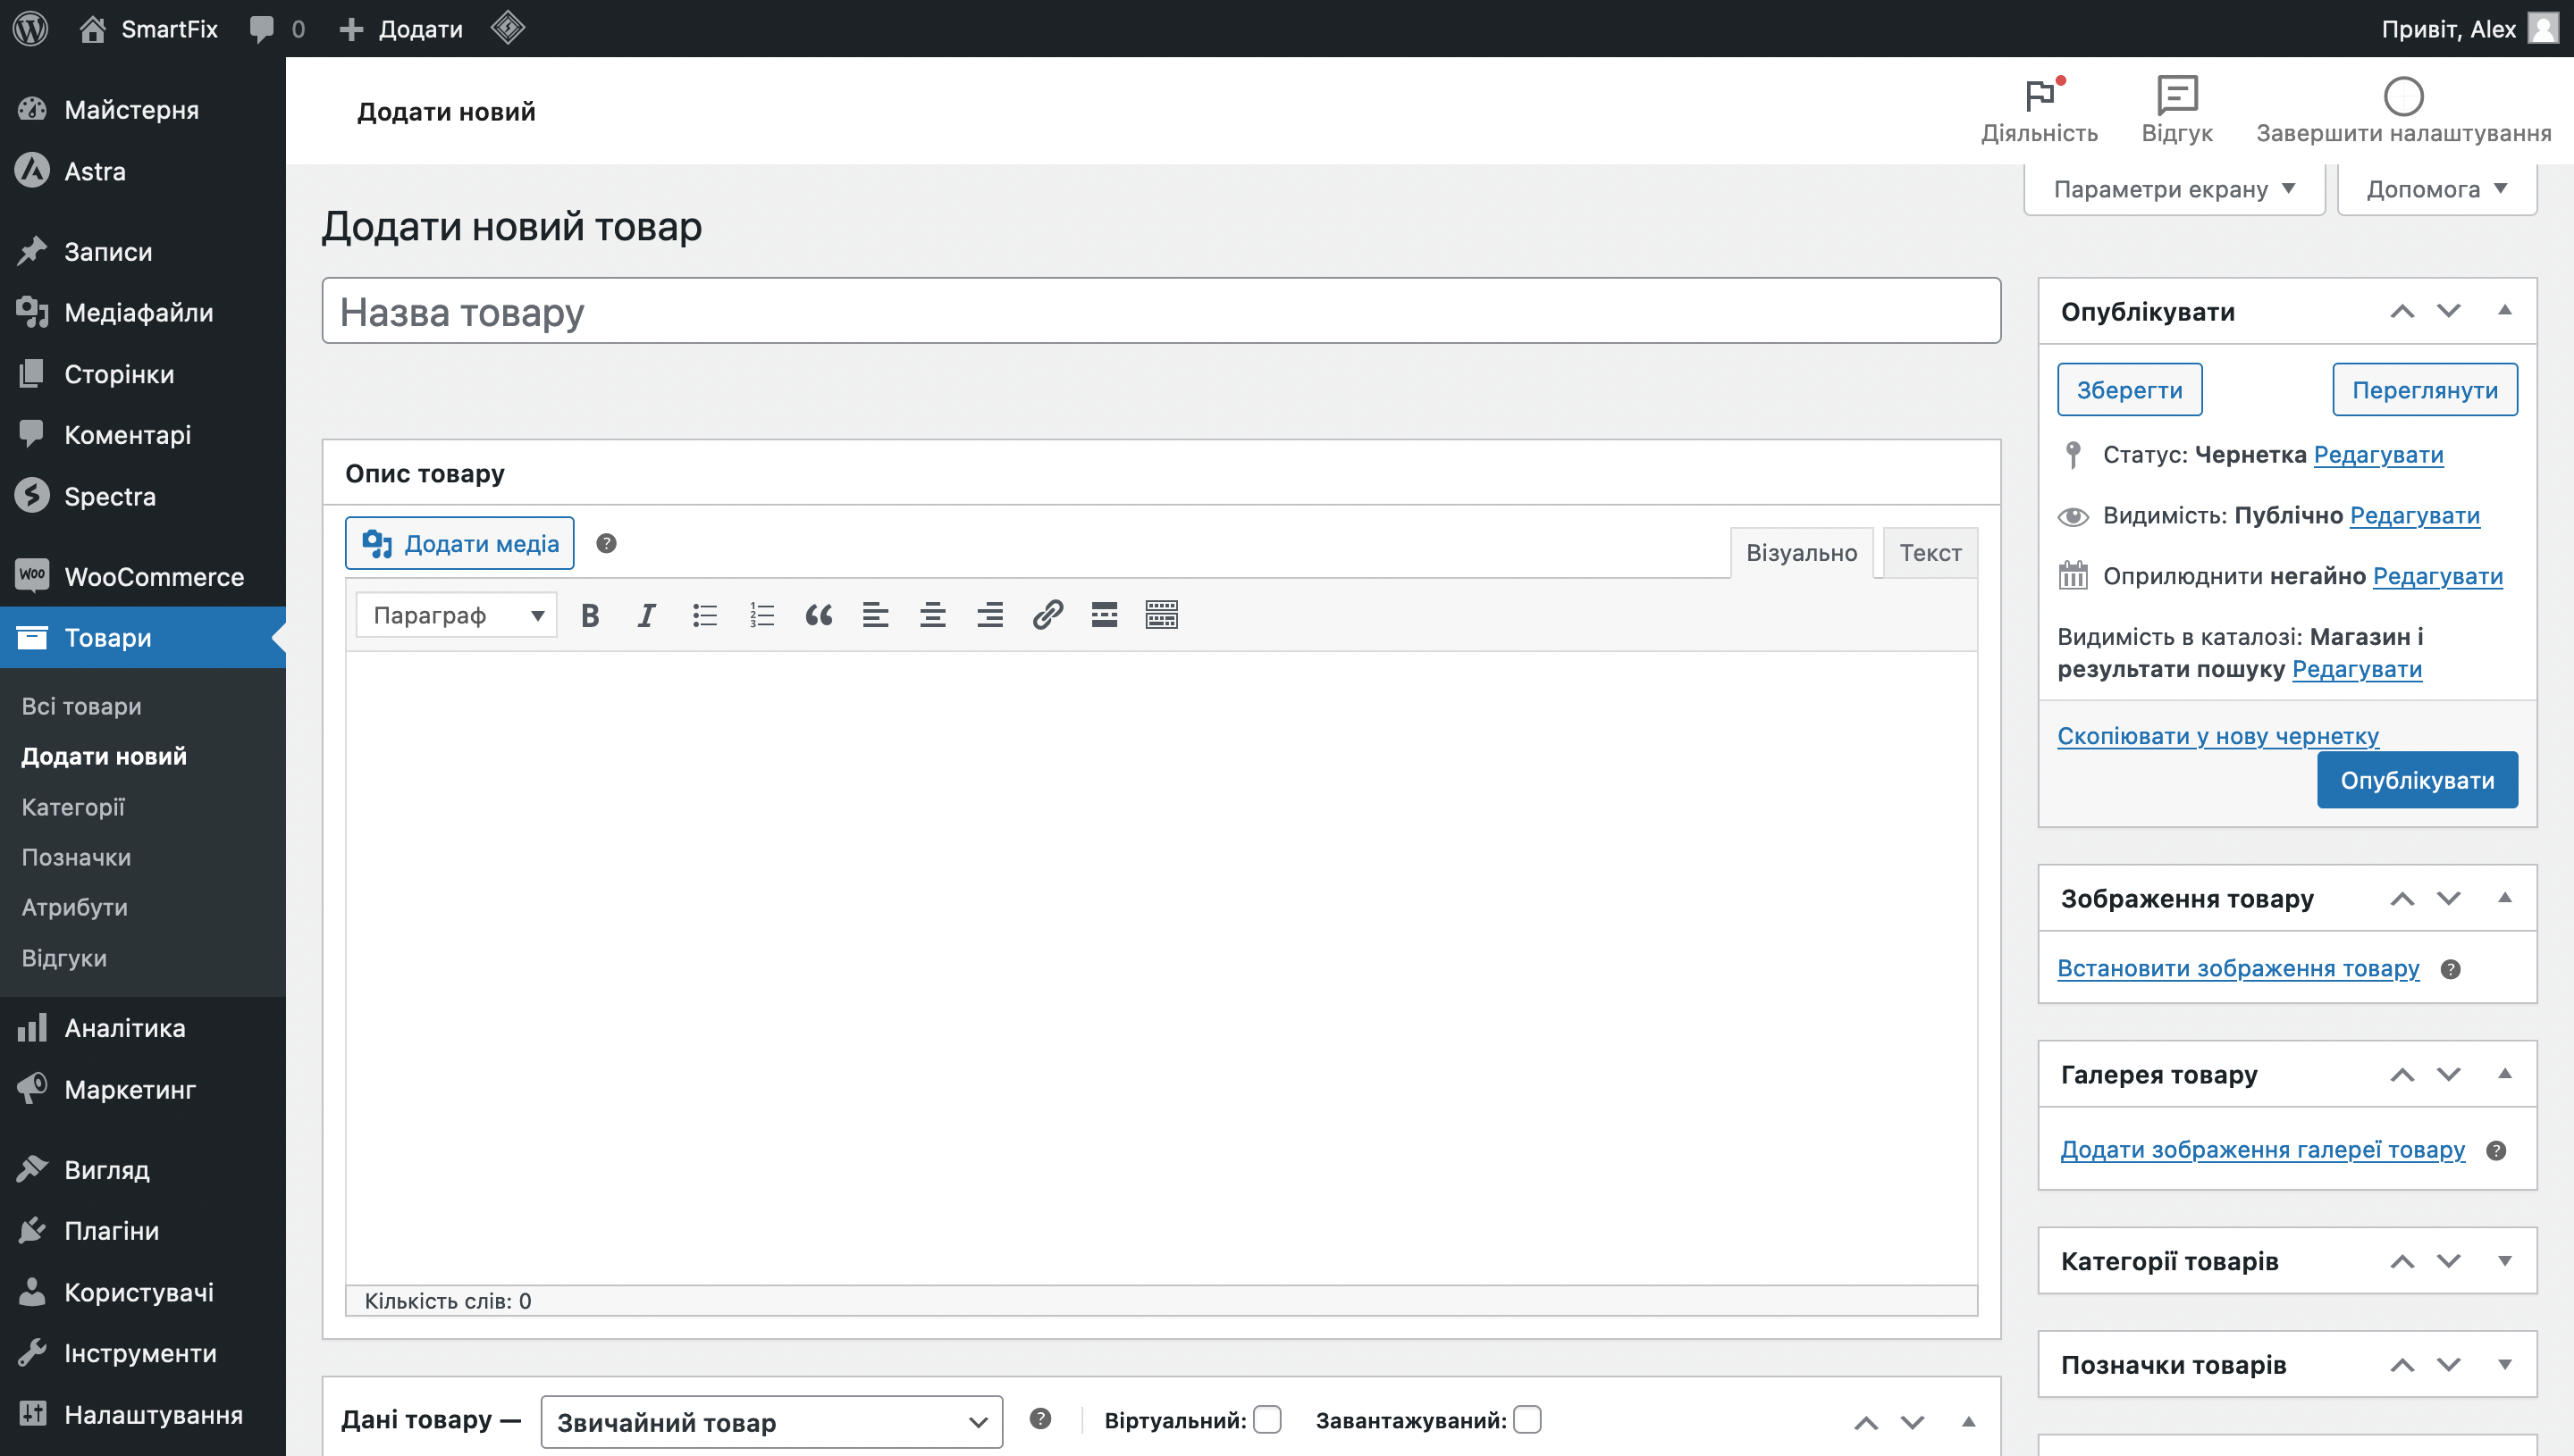Click help icon next to product type select
Viewport: 2574px width, 1456px height.
tap(1040, 1419)
